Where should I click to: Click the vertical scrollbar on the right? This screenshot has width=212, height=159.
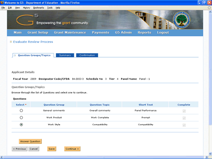[210, 83]
